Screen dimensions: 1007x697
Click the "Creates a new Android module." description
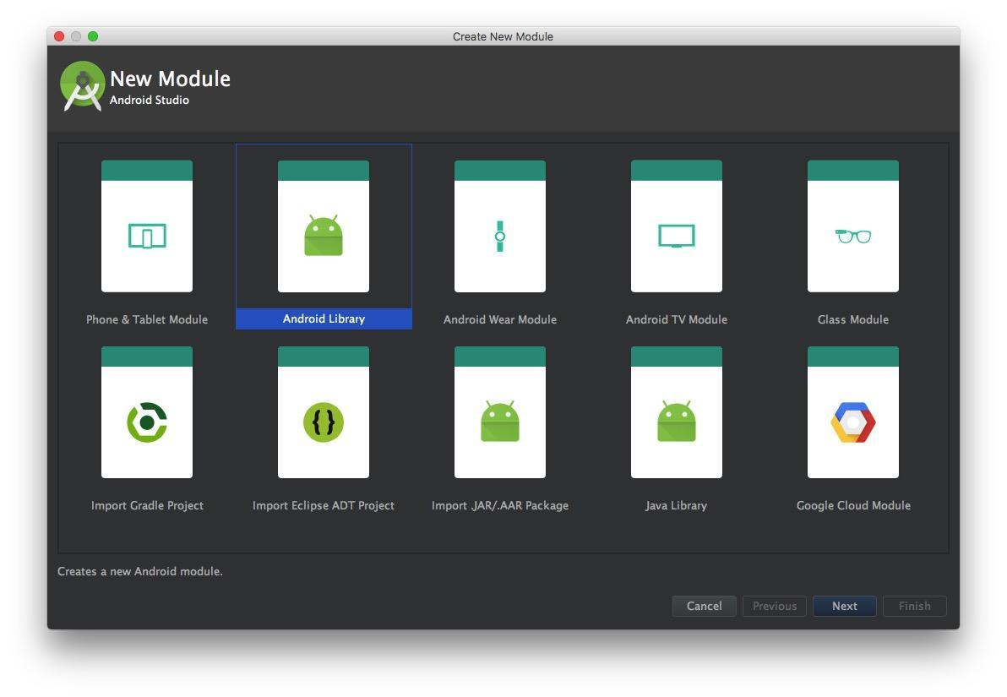point(140,571)
